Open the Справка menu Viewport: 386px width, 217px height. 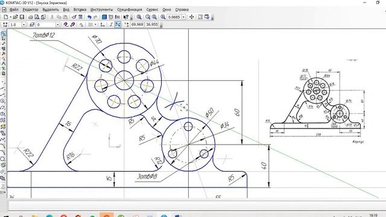182,10
